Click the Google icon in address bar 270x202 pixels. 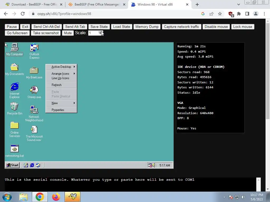pyautogui.click(x=203, y=14)
